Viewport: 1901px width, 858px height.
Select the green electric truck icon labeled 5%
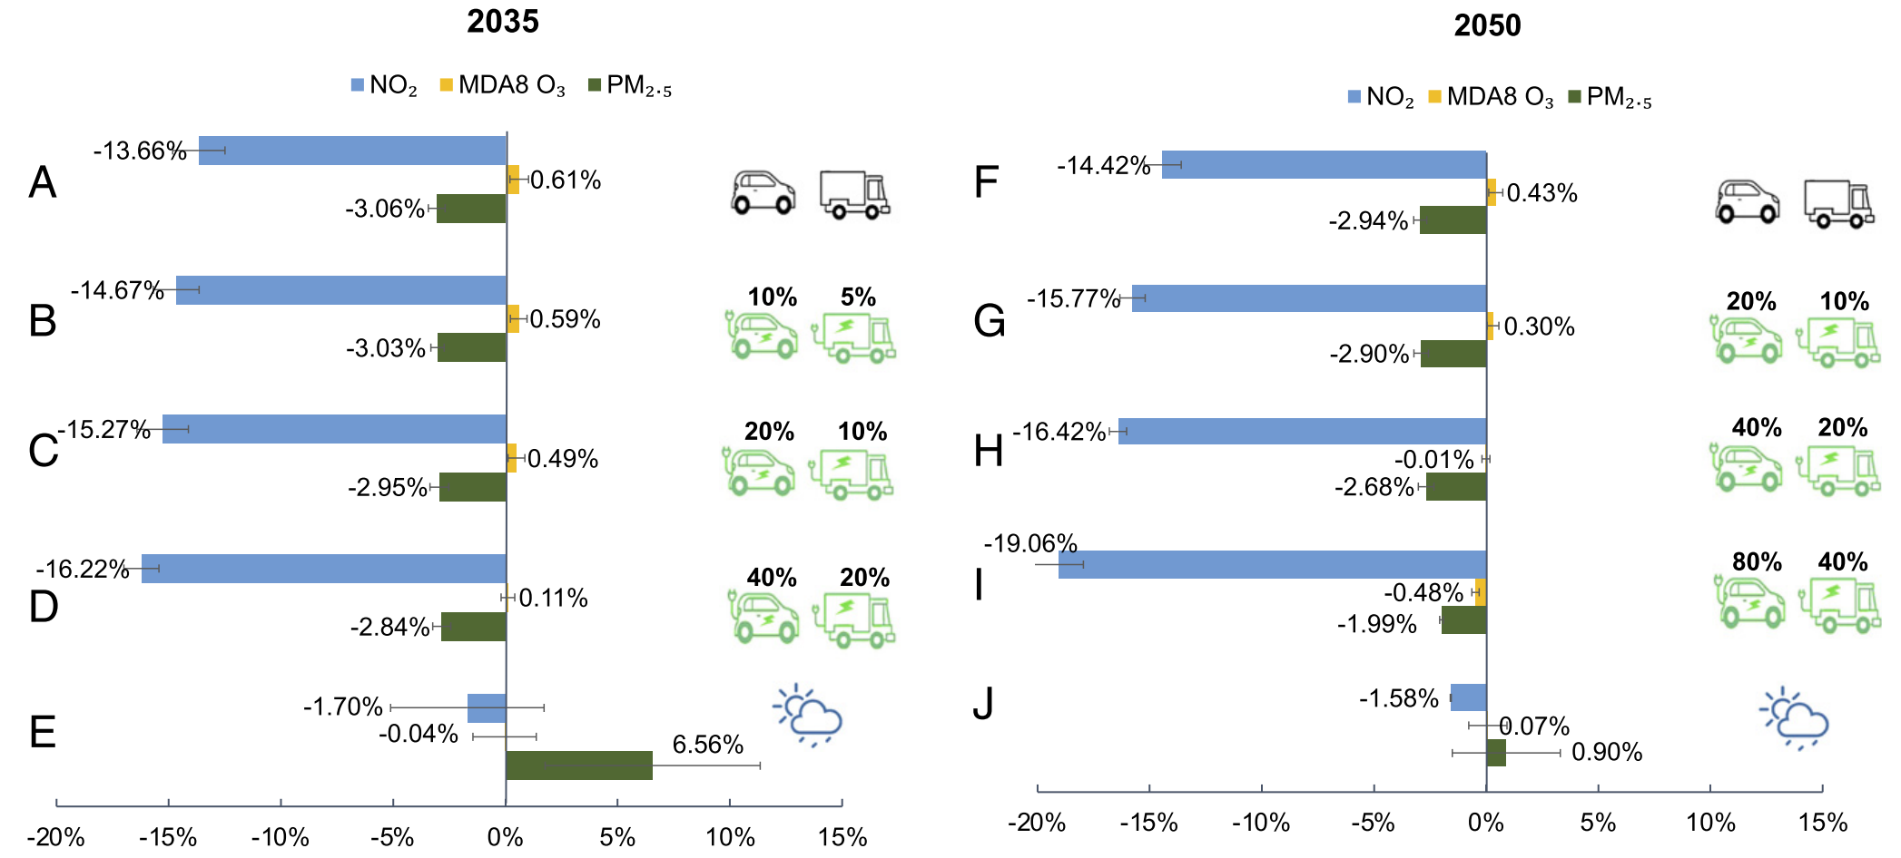(x=853, y=337)
